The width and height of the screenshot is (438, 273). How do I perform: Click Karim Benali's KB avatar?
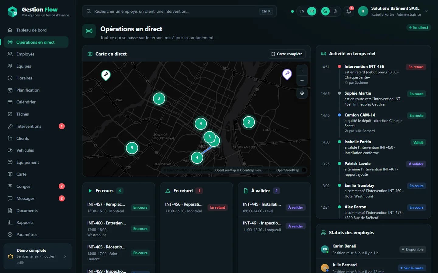(325, 249)
